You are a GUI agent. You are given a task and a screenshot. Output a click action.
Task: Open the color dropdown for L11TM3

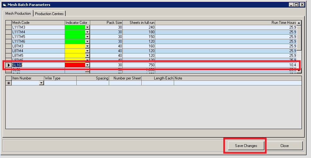pos(87,27)
